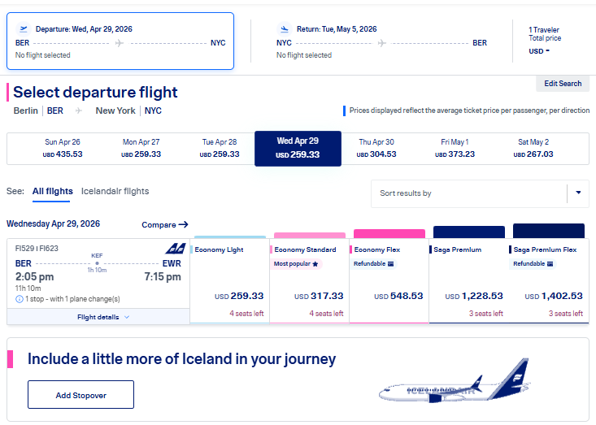Click the Refundable card icon under Economy Flex
Viewport: 596px width, 425px height.
tap(390, 264)
